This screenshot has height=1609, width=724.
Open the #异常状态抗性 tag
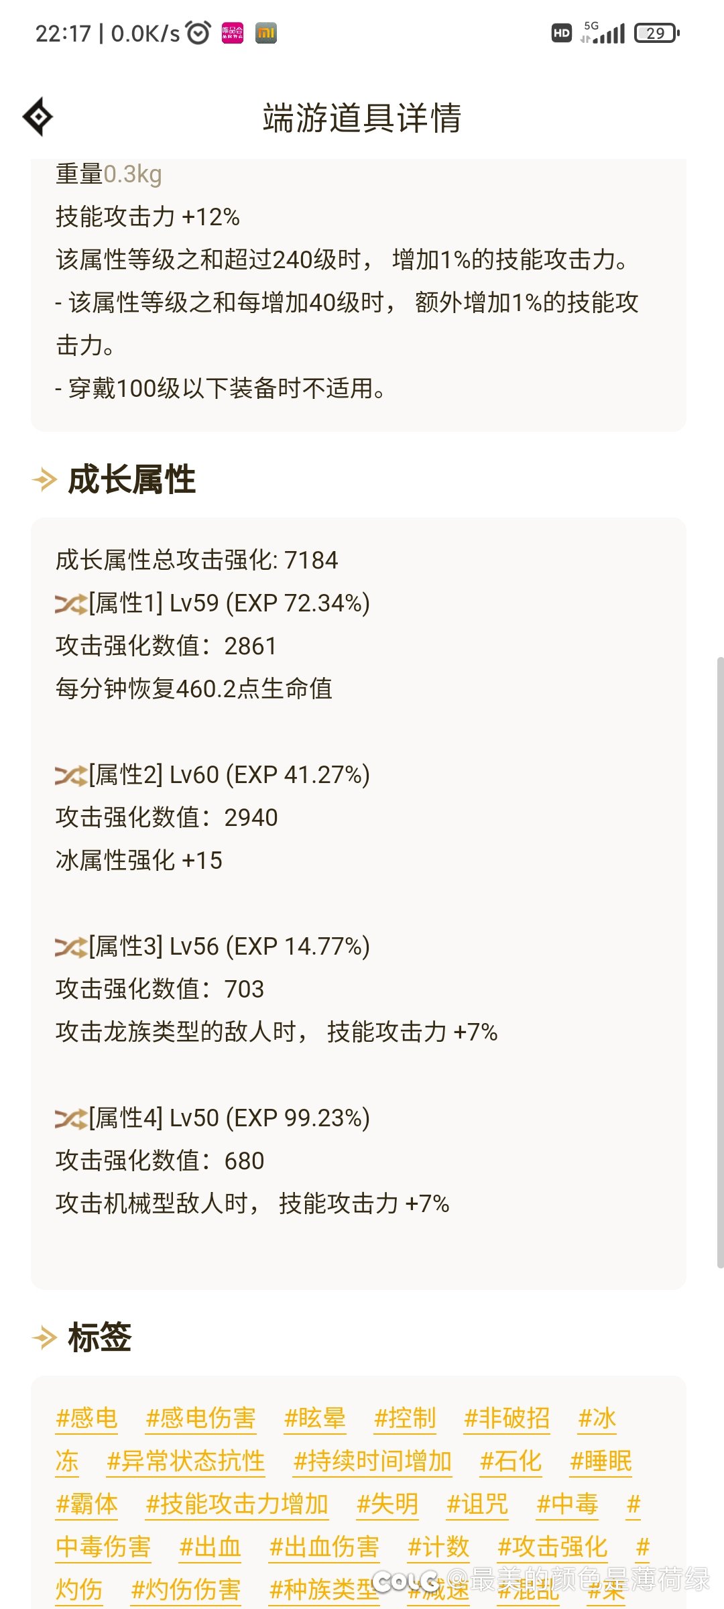click(x=186, y=1462)
